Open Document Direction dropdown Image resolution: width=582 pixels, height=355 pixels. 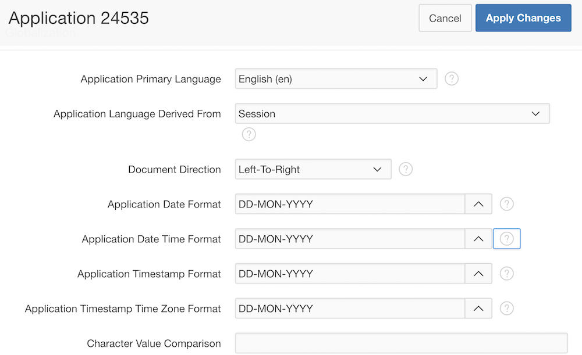coord(313,169)
